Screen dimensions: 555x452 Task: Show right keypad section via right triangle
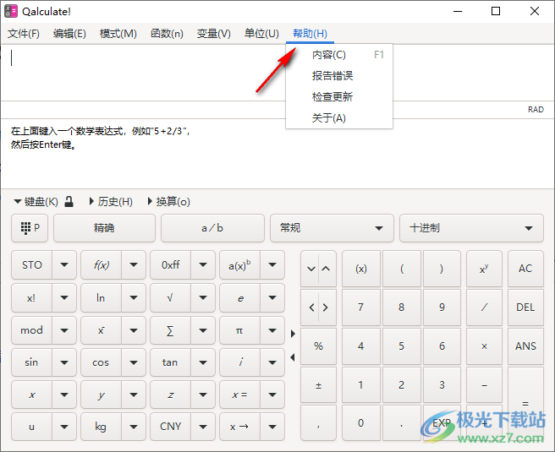tap(293, 334)
